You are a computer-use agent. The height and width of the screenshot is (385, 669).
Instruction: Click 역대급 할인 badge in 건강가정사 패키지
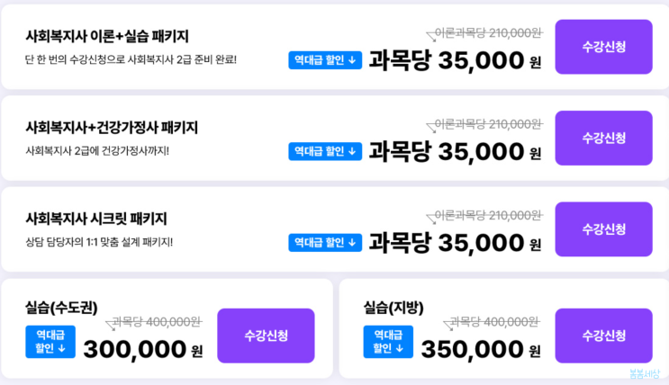point(325,151)
